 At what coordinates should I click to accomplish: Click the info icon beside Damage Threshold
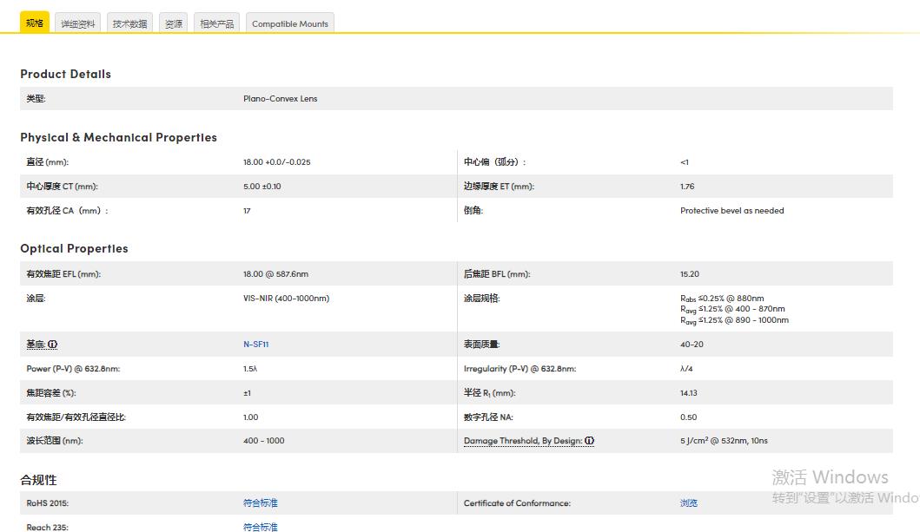point(589,441)
